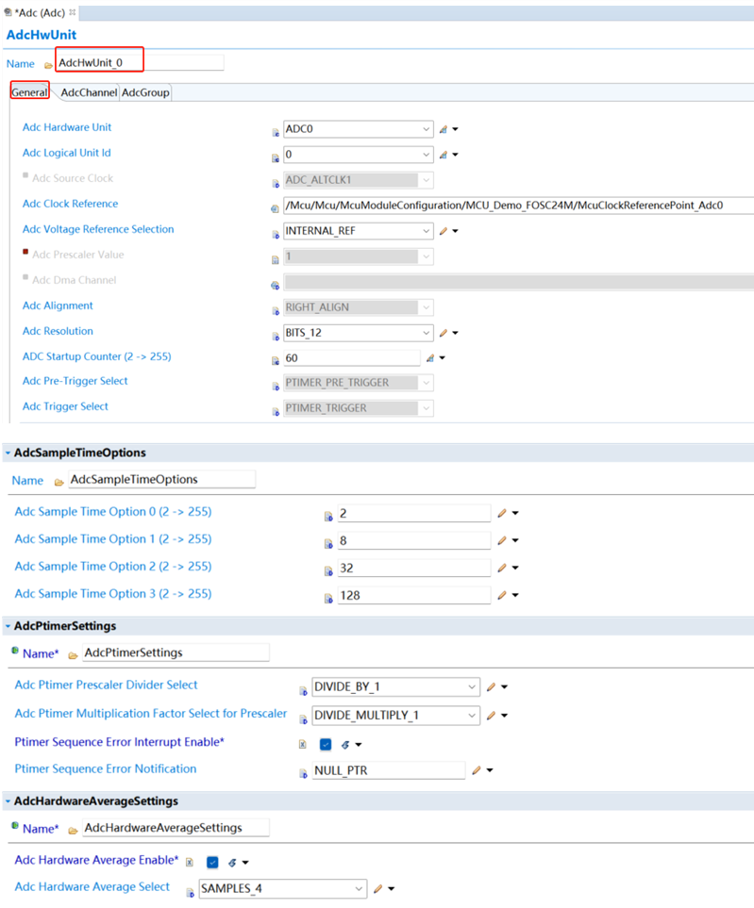Viewport: 754px width, 908px height.
Task: Click pencil icon beside Adc Ptimer Prescaler Divider
Action: 491,686
